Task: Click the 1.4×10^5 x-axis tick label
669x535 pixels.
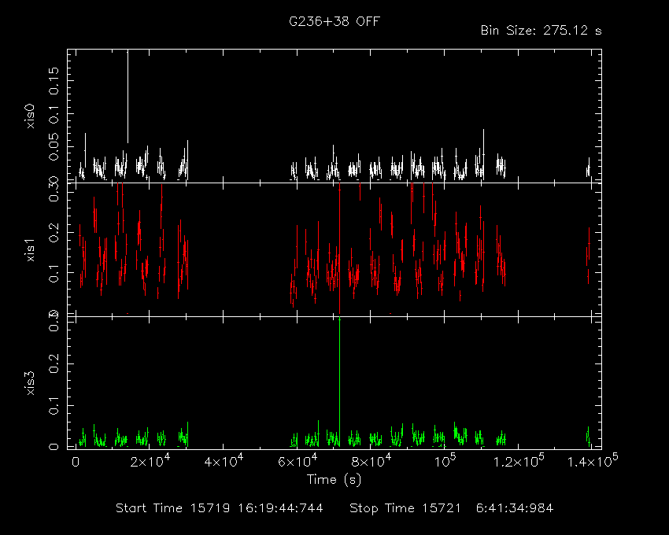Action: coord(592,460)
